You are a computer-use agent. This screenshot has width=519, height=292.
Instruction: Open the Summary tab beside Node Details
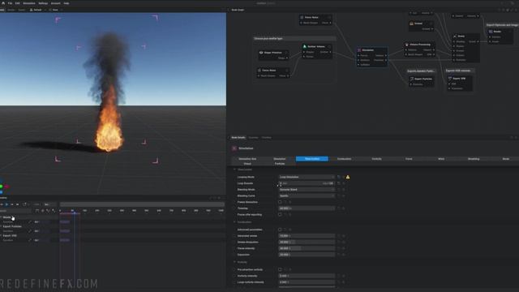pos(253,137)
